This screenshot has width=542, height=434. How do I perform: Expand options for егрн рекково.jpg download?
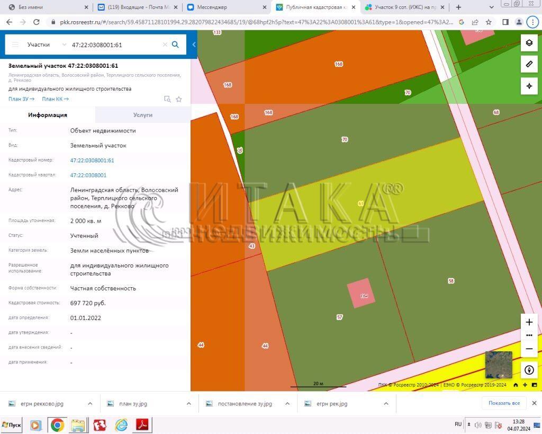(x=90, y=404)
